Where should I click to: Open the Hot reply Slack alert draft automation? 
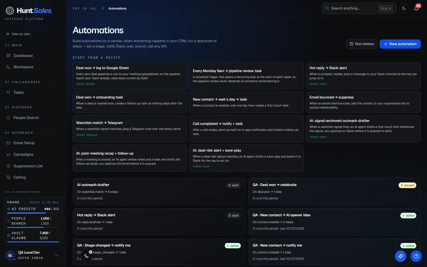(159, 222)
